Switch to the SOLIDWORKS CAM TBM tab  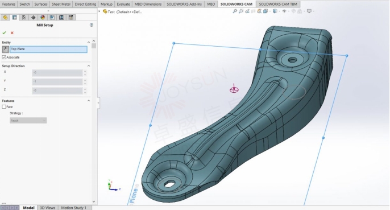[278, 4]
